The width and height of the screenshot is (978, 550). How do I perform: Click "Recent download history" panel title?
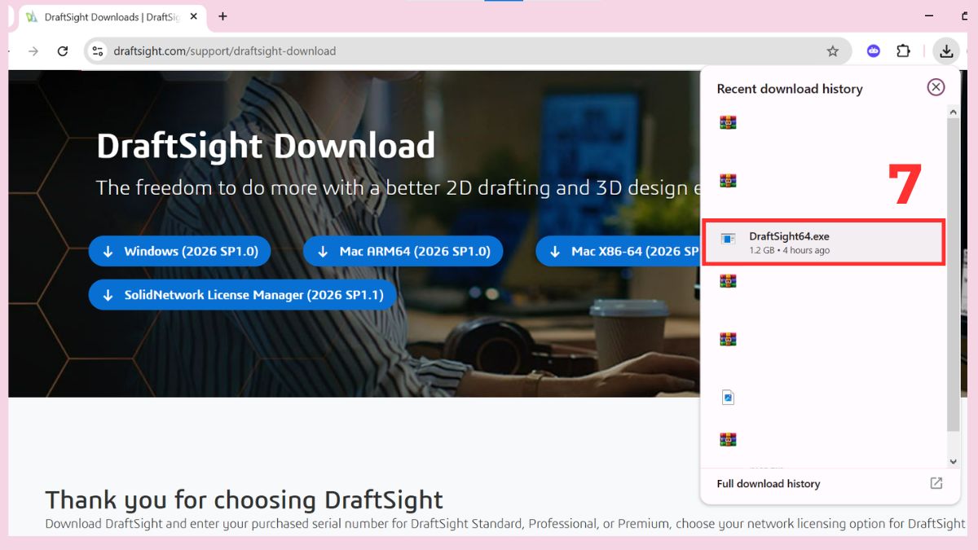[x=790, y=89]
